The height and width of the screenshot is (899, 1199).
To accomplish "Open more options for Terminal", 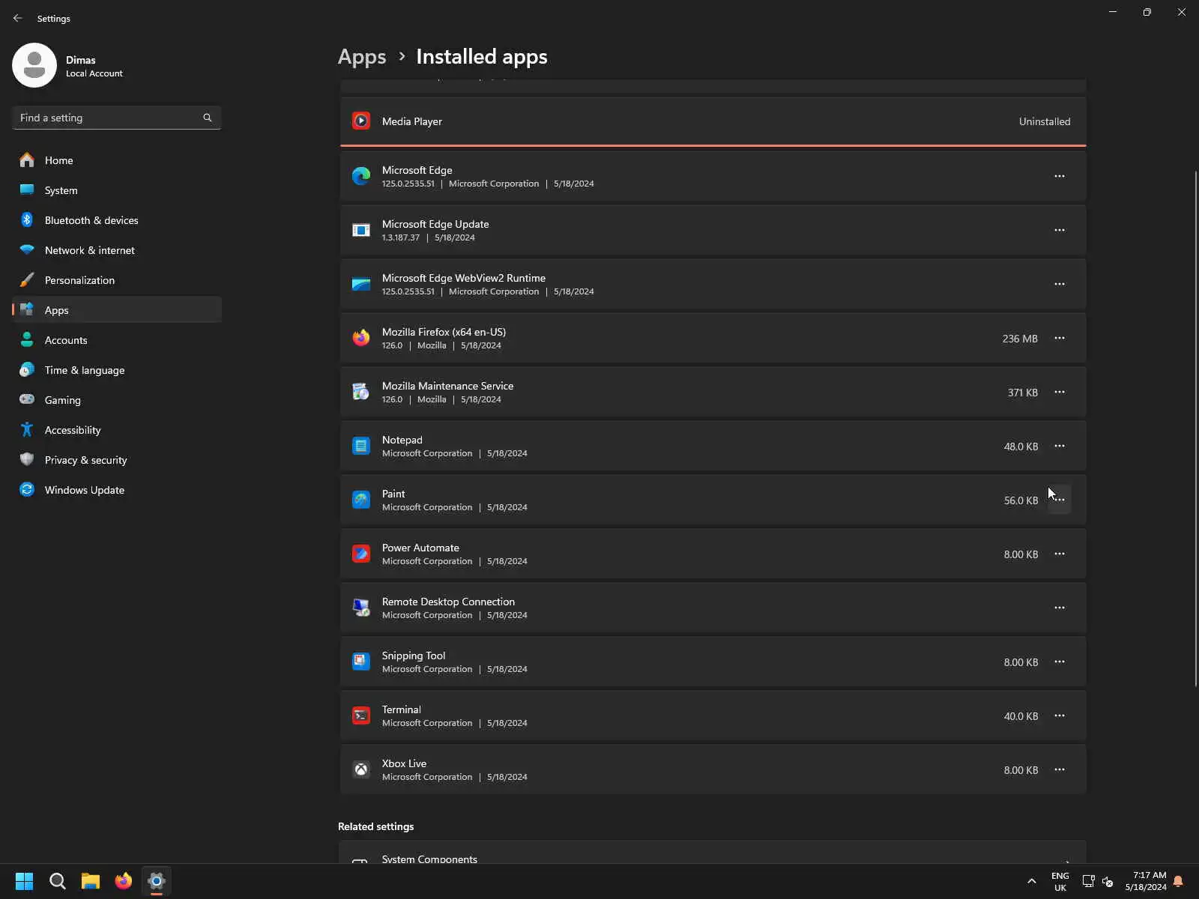I will point(1060,715).
